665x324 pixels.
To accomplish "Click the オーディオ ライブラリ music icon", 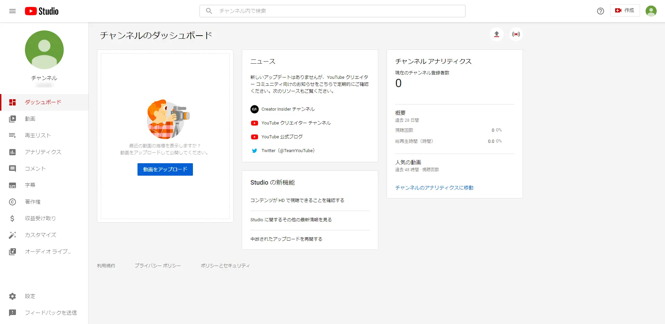I will tap(12, 252).
